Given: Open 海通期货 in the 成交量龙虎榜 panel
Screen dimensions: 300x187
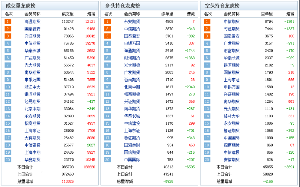Looking at the screenshot, I should coord(32,21).
